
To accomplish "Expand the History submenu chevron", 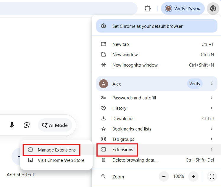I will tap(211, 108).
